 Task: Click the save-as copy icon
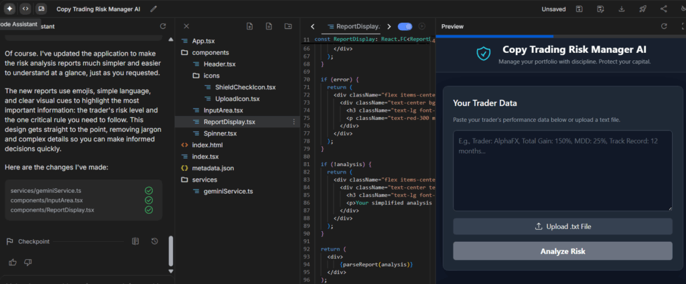[x=601, y=9]
